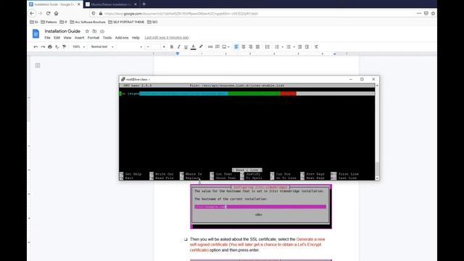Click the decrease indent icon

pyautogui.click(x=299, y=46)
